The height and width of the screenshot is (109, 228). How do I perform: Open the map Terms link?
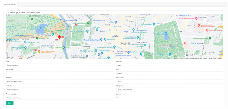click(210, 58)
